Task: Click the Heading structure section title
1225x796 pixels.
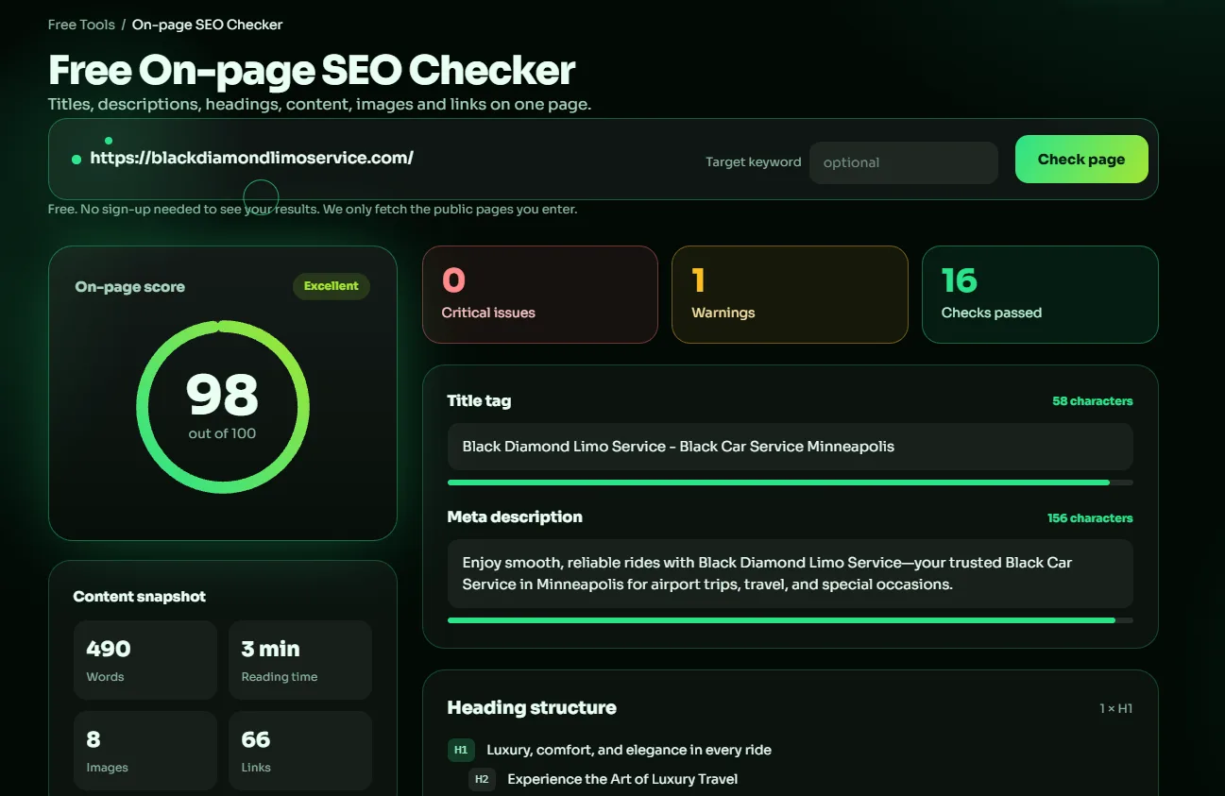Action: click(x=532, y=707)
